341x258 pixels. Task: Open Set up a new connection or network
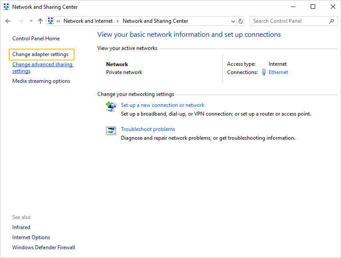pos(163,105)
